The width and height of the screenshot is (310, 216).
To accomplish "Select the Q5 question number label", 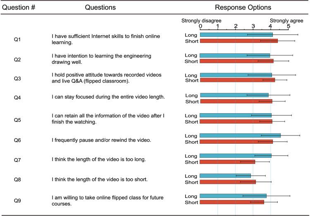I will pos(17,120).
